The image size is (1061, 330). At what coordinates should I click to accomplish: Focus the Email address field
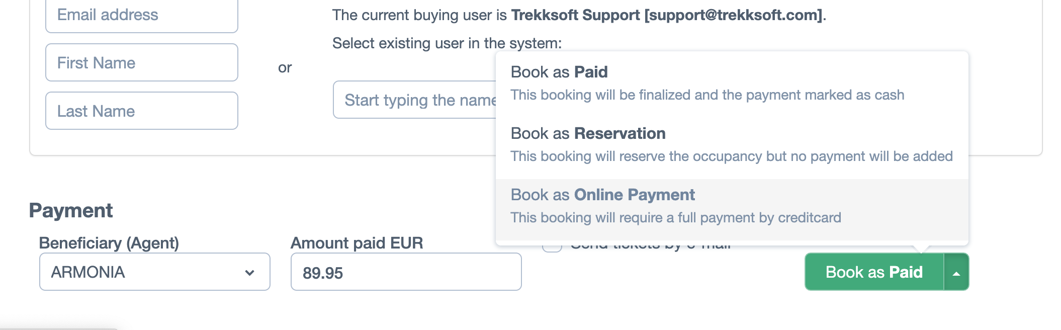click(x=142, y=15)
